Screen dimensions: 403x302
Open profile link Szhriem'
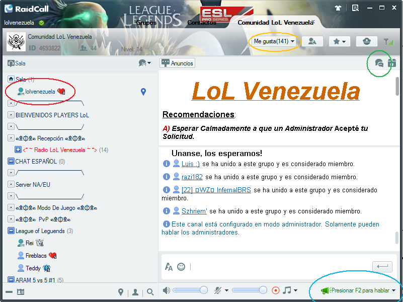click(194, 211)
